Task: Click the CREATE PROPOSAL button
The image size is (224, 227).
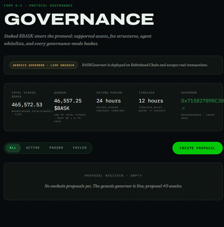Action: [197, 148]
